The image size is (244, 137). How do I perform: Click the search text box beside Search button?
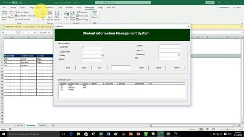120,68
